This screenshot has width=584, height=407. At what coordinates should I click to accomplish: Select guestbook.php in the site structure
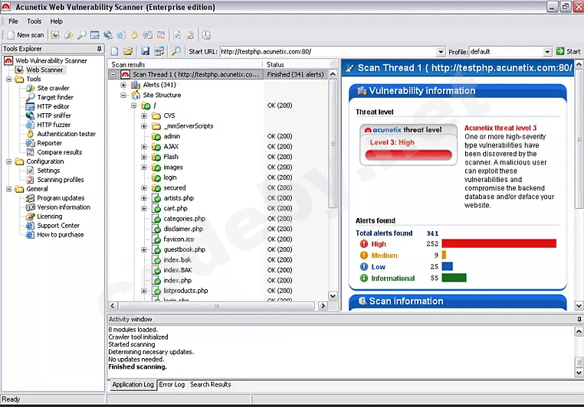pyautogui.click(x=184, y=249)
